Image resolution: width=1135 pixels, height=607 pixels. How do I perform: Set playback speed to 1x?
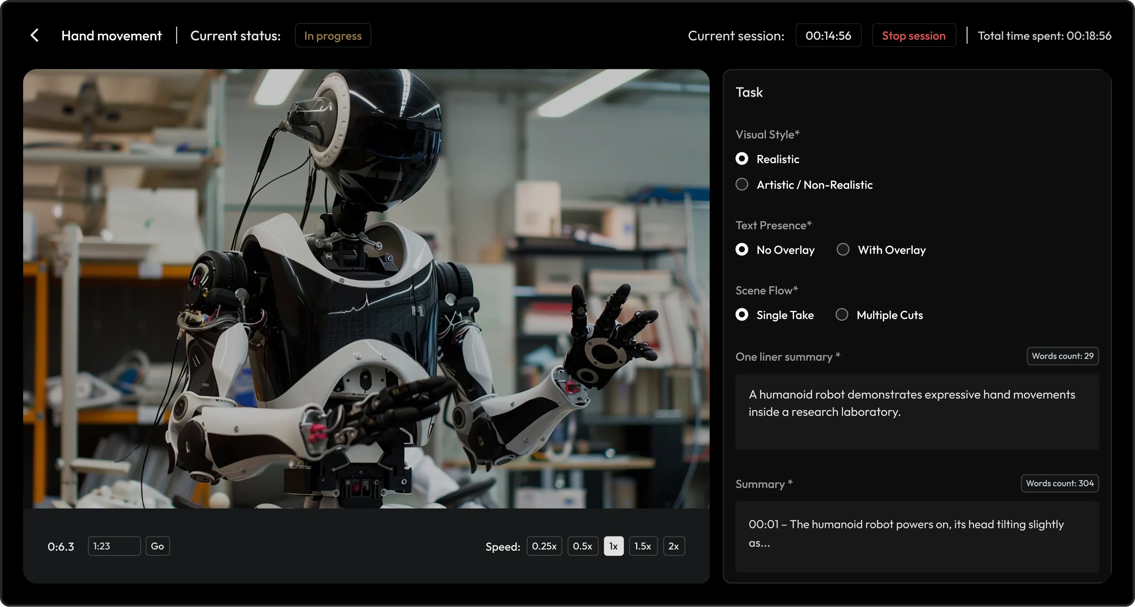pos(613,546)
